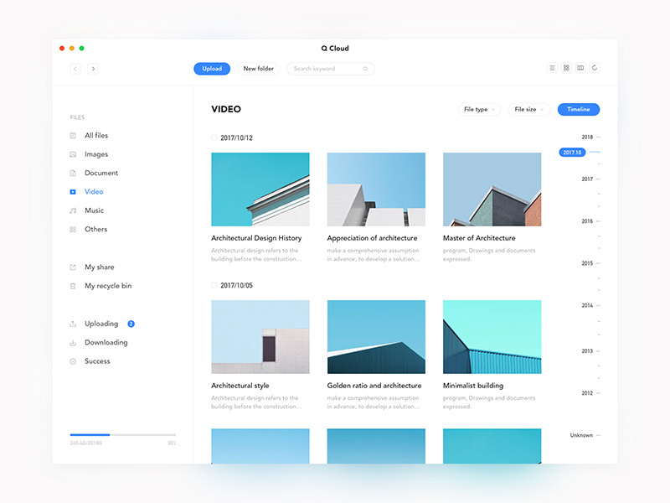Click the Music note sidebar icon
Screen dimensions: 670x503
tap(73, 210)
